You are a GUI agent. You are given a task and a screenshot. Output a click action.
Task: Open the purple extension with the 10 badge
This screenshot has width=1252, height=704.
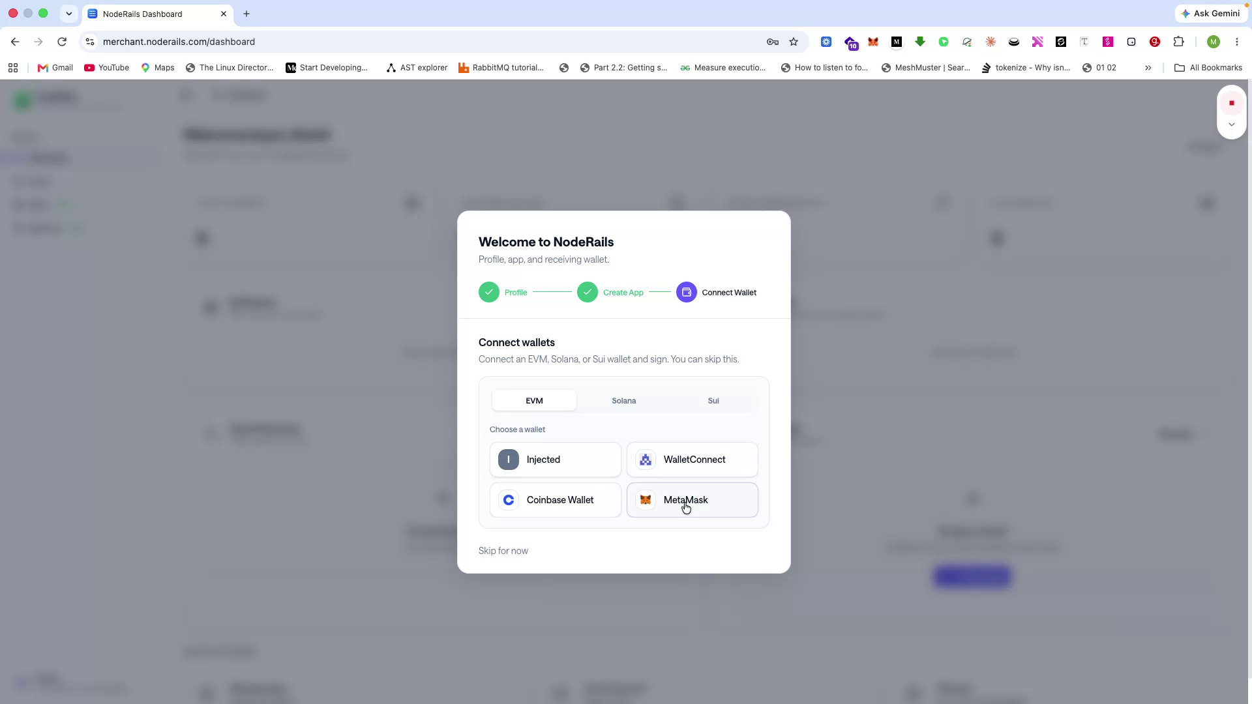850,42
